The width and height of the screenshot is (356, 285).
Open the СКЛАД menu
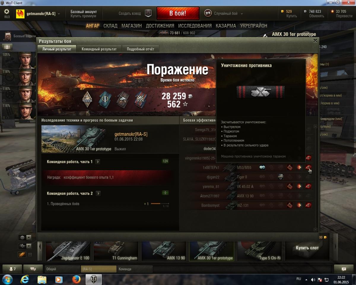tap(110, 26)
